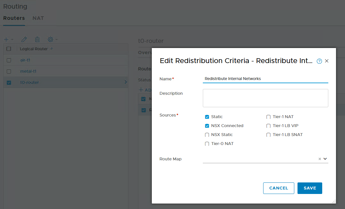This screenshot has height=209, width=345.
Task: Open the air-t1 router link
Action: (25, 60)
